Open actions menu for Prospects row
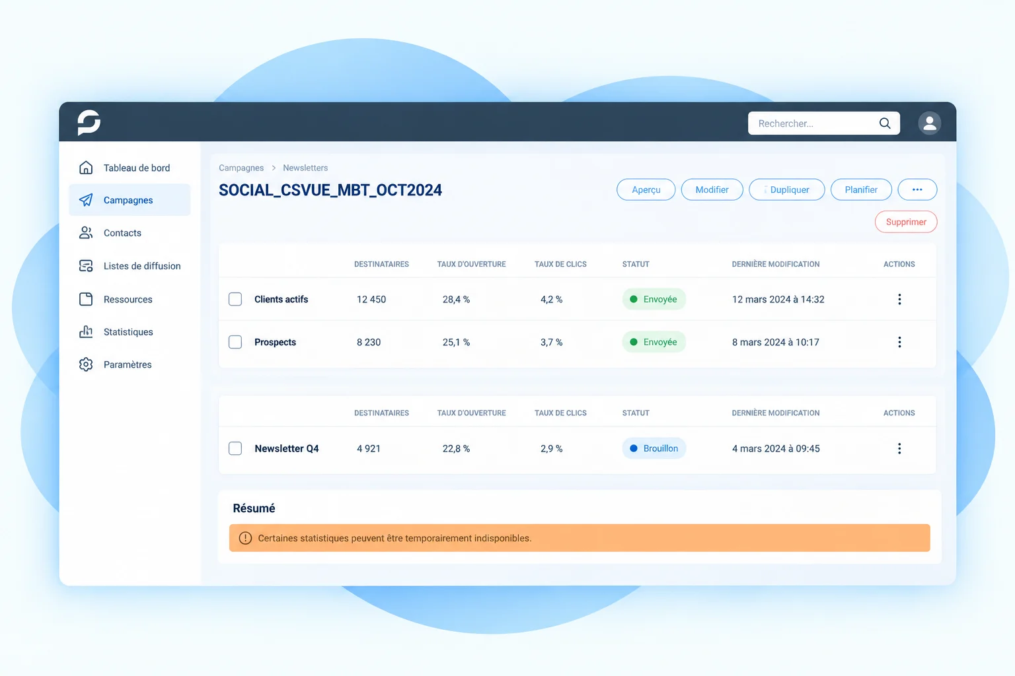1015x676 pixels. pyautogui.click(x=899, y=342)
